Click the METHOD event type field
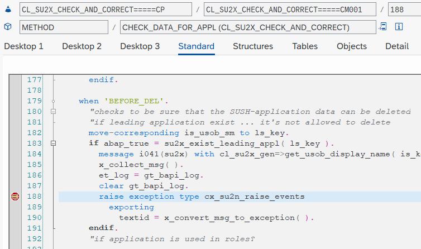This screenshot has width=421, height=249. tap(64, 27)
